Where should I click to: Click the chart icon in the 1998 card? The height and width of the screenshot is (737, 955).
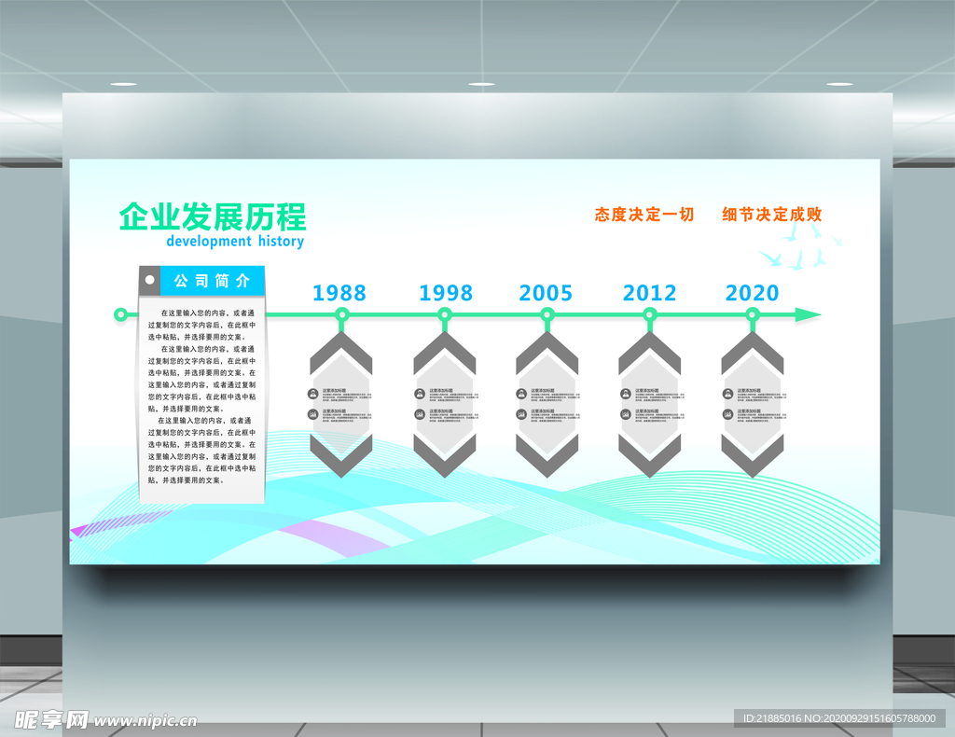[420, 414]
